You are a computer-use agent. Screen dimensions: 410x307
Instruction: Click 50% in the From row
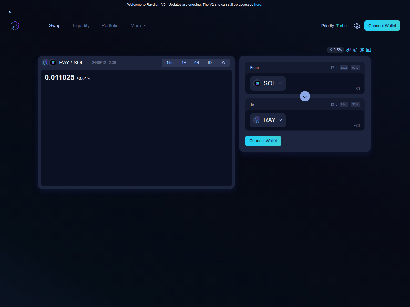[x=355, y=68]
